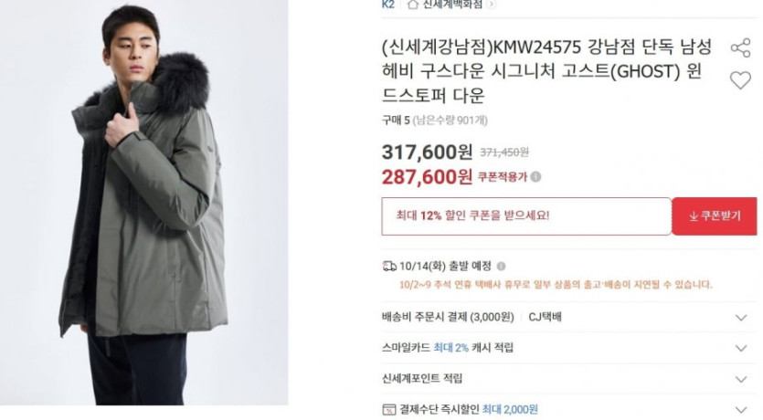763x420 pixels.
Task: Click the share icon beside product title
Action: [x=740, y=48]
